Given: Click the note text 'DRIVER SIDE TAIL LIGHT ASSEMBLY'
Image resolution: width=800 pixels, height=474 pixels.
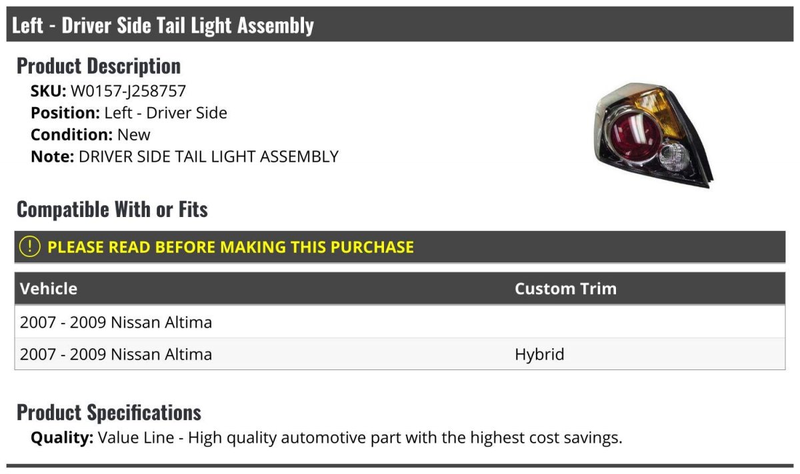Looking at the screenshot, I should pos(209,157).
